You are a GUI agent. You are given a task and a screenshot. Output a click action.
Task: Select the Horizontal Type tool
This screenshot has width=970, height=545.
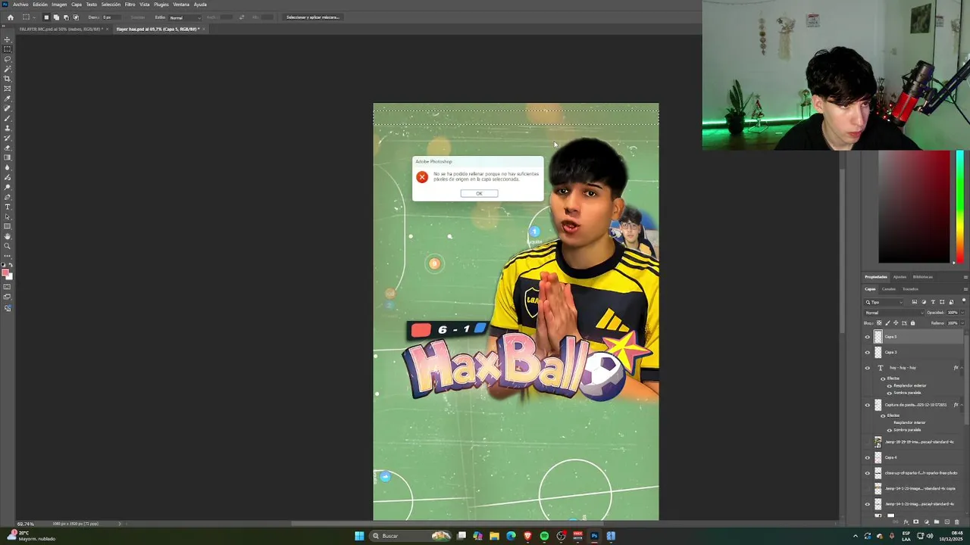point(7,207)
